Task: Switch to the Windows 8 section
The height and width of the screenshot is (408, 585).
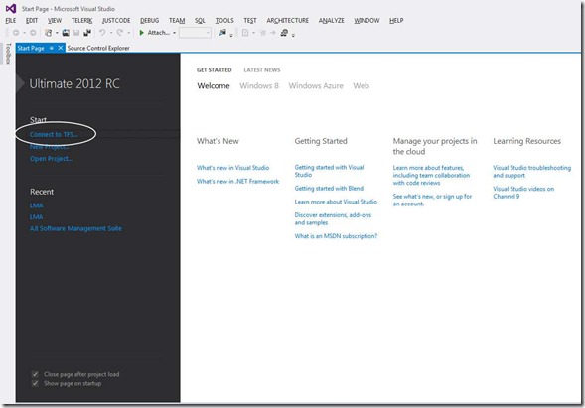Action: (259, 86)
